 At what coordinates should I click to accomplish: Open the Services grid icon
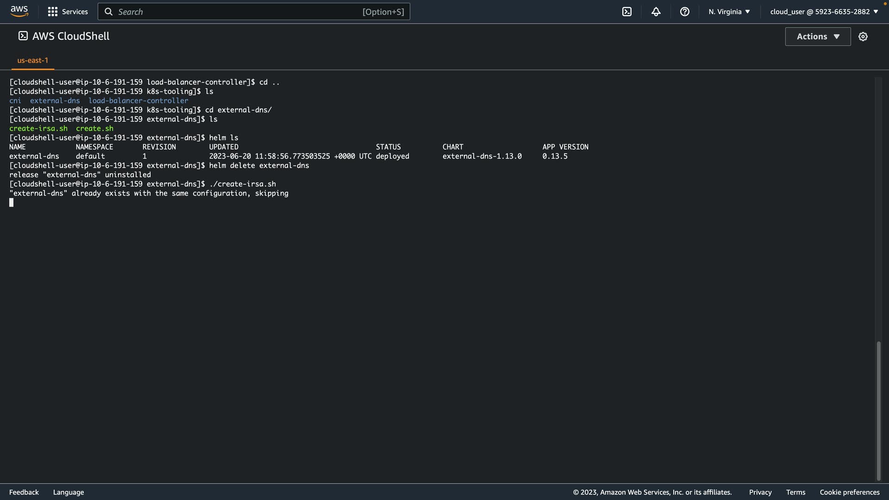coord(53,12)
